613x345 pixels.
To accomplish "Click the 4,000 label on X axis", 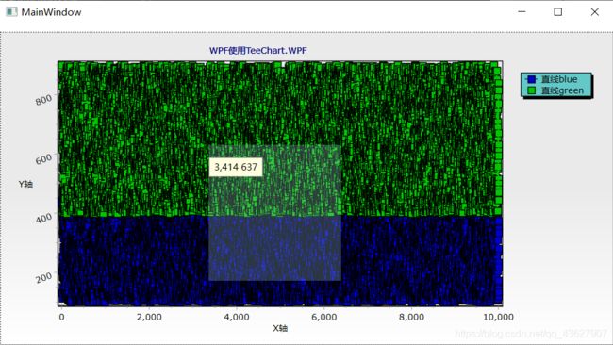I will tap(237, 317).
